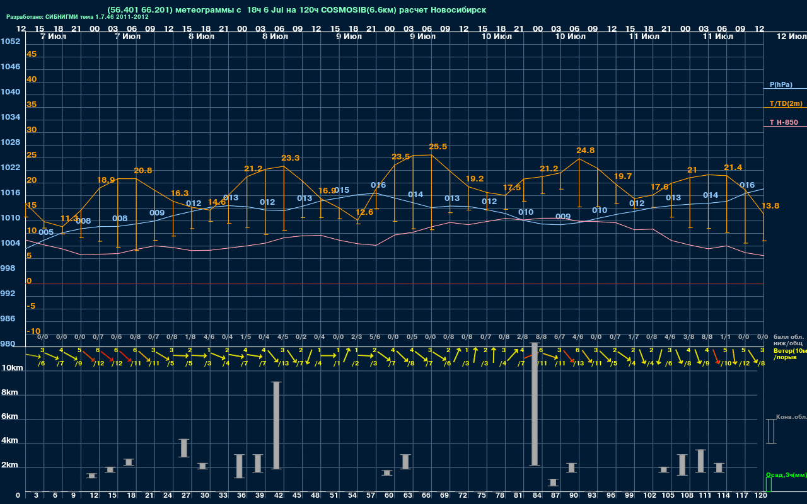Select the P(hPa) legend entry
The width and height of the screenshot is (807, 504).
[x=781, y=84]
